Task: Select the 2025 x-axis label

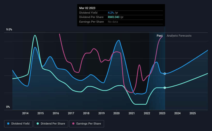Action: 193,113
